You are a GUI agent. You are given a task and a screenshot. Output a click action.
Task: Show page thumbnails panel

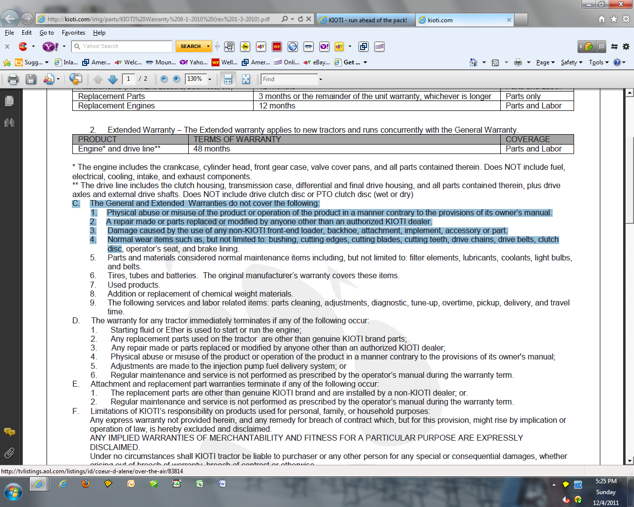(x=9, y=101)
